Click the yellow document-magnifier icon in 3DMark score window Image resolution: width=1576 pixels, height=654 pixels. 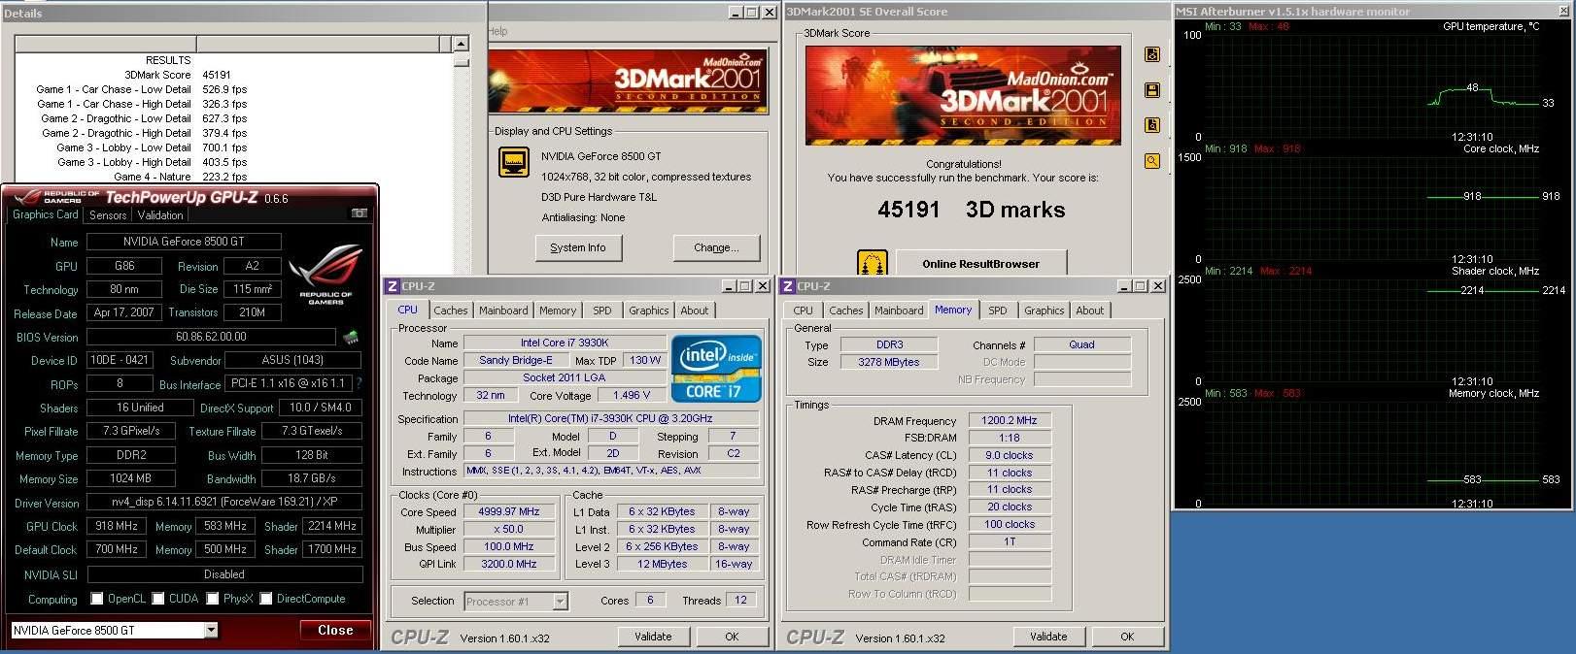(1152, 125)
